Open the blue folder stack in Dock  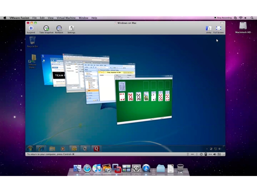tap(161, 168)
